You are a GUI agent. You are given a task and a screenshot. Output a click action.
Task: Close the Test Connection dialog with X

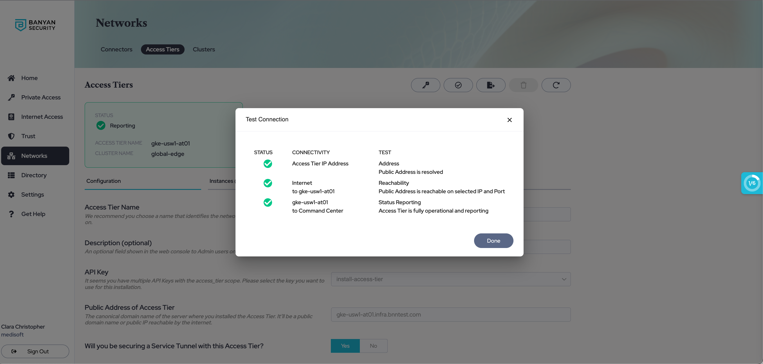point(509,120)
